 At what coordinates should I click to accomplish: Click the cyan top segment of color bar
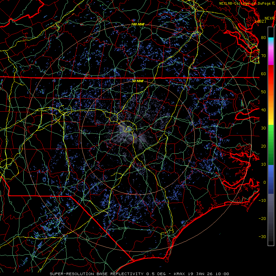pos(271,40)
